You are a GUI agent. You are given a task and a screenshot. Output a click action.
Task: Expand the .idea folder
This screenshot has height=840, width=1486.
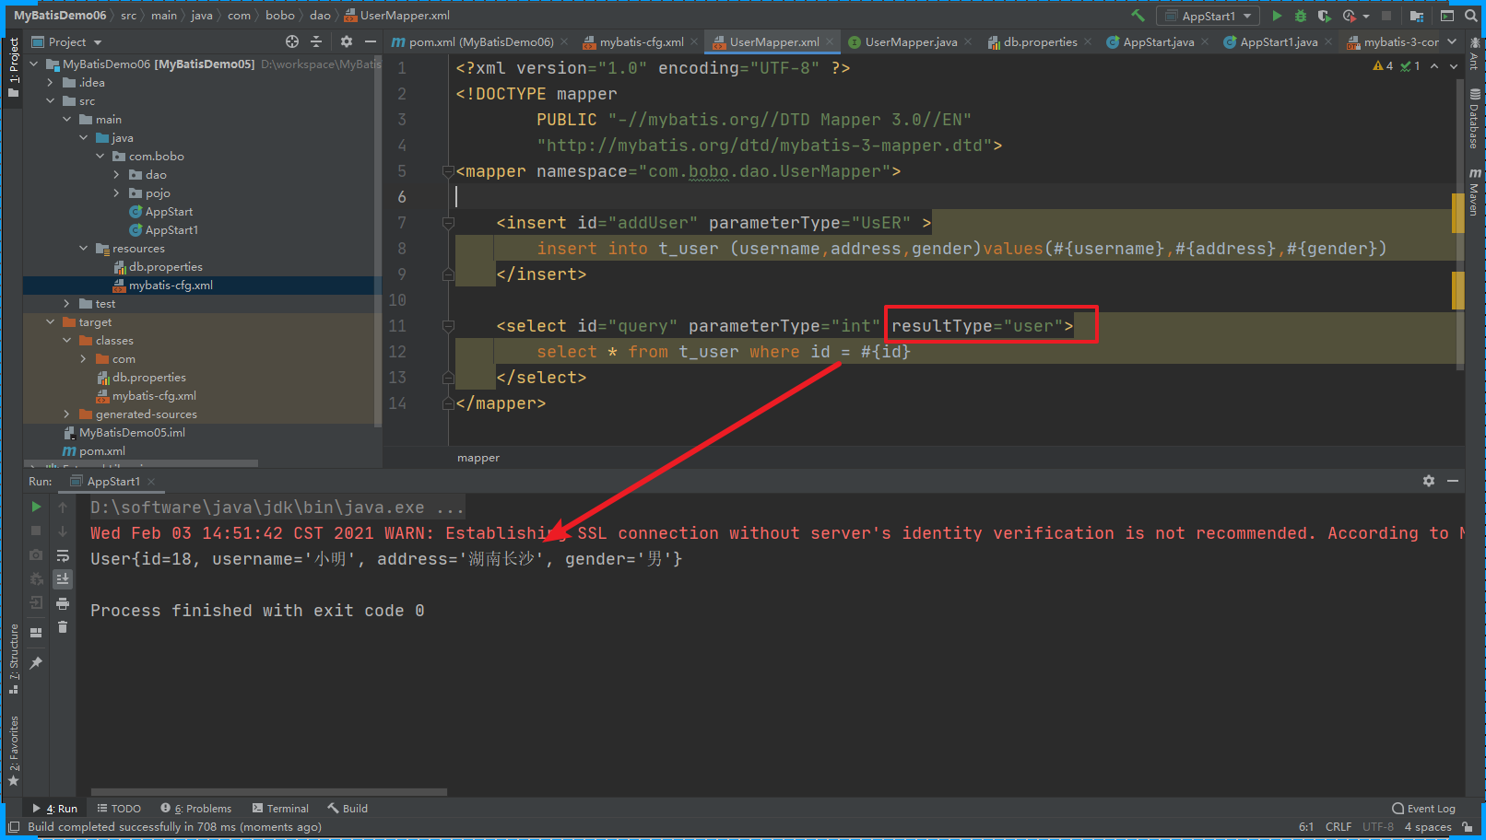pos(51,83)
